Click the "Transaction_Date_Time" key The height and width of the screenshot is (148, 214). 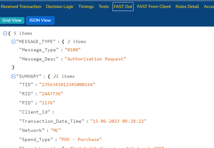[51, 121]
